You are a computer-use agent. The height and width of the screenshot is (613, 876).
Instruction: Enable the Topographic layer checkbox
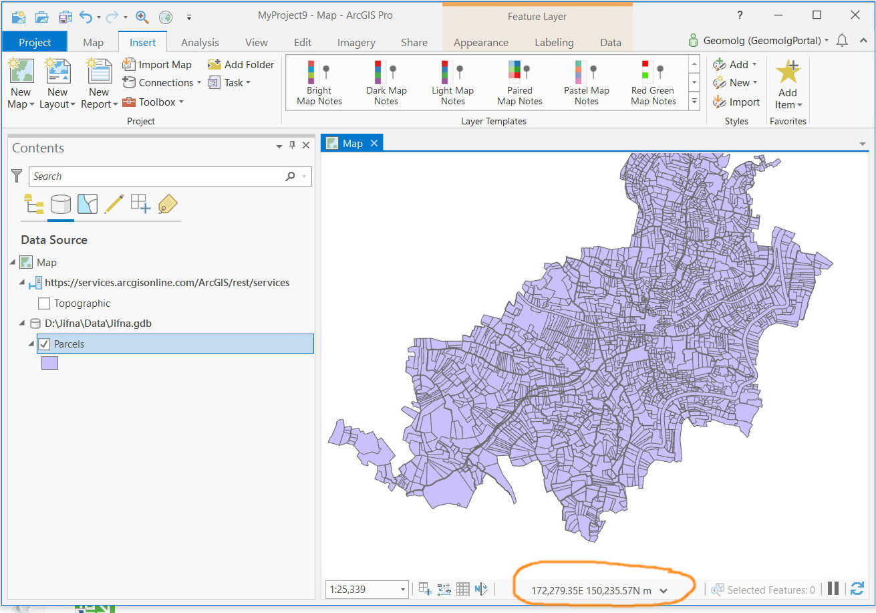point(44,303)
